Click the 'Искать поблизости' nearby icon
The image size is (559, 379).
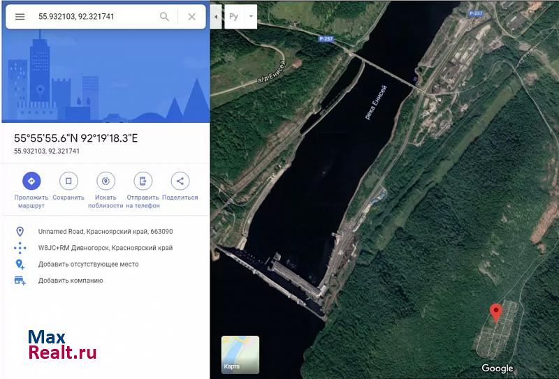(106, 181)
